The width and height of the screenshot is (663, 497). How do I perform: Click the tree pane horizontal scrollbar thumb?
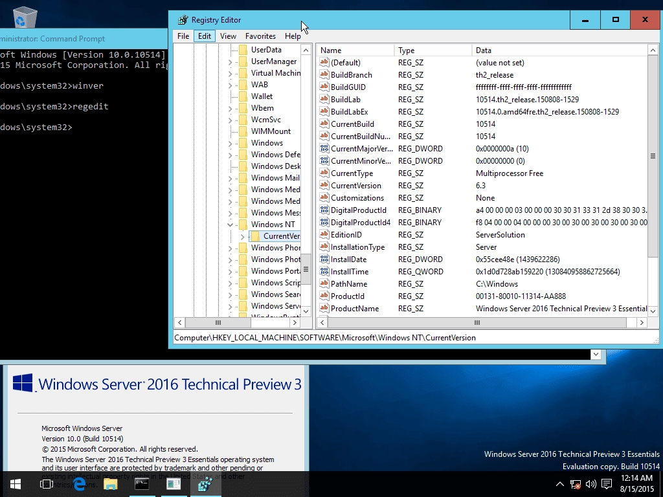[x=218, y=322]
